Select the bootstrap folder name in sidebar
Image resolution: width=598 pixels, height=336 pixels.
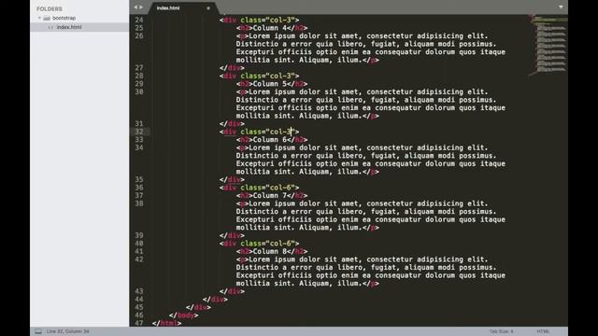(x=64, y=18)
